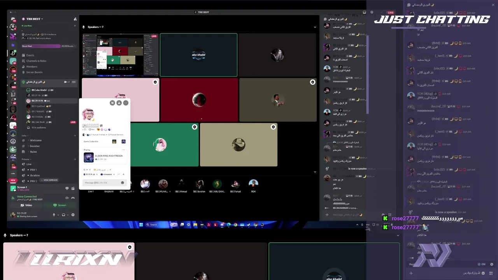The image size is (498, 280).
Task: Open User Settings gear icon
Action: (x=73, y=215)
